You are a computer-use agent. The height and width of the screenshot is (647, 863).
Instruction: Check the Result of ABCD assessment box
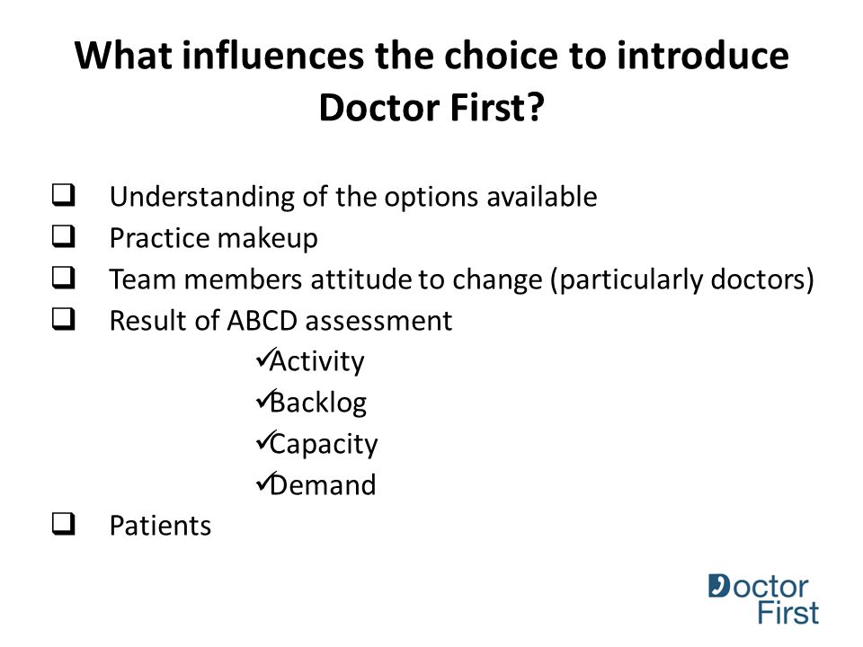(64, 318)
